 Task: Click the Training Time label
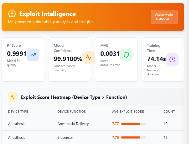click(154, 48)
